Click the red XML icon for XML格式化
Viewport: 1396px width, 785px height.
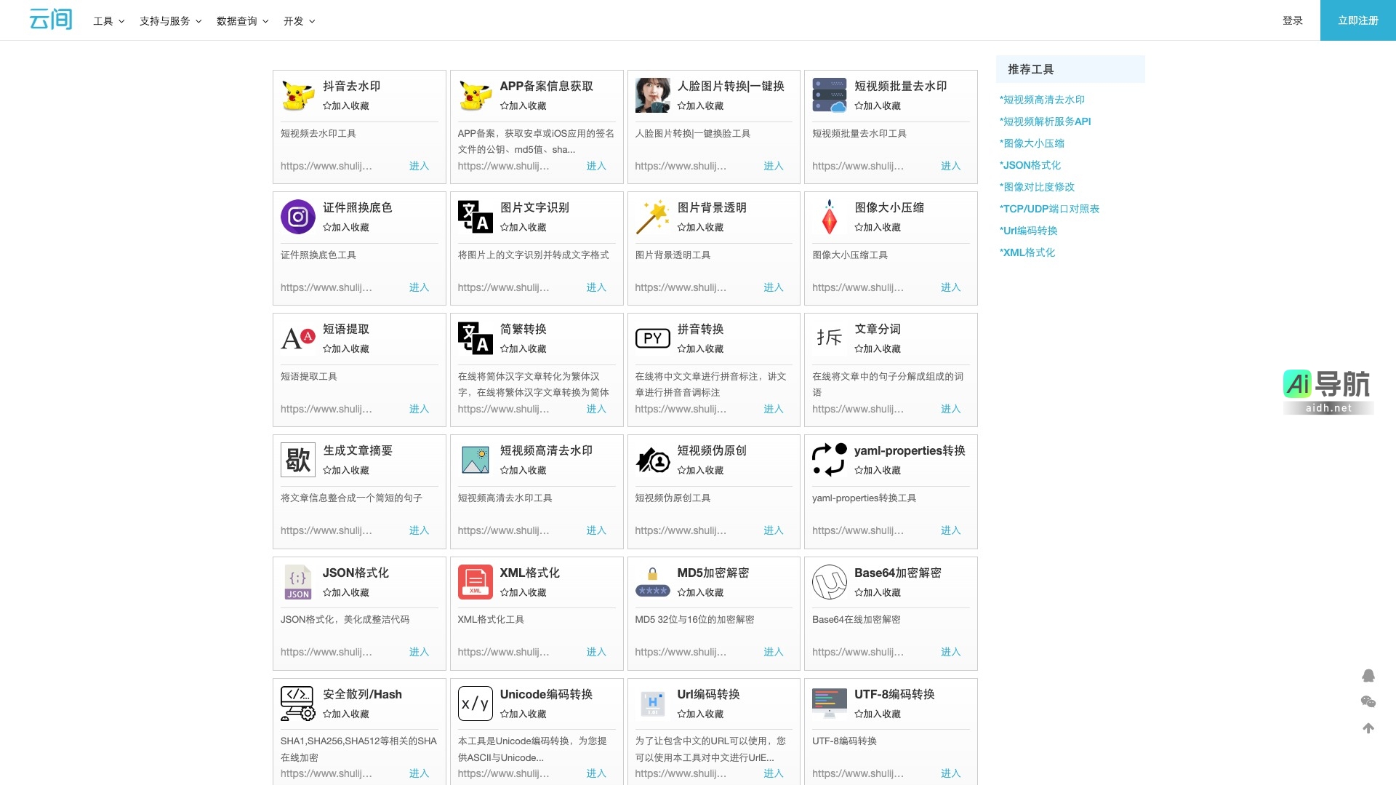pyautogui.click(x=475, y=582)
